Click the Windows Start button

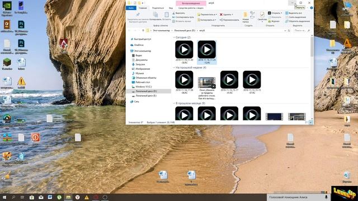pyautogui.click(x=4, y=197)
